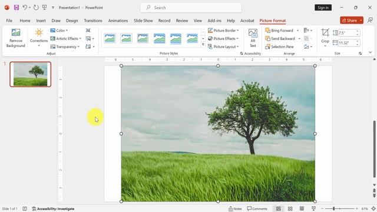Apply the sixth picture style thumbnail
Image resolution: width=377 pixels, height=212 pixels.
tap(193, 38)
